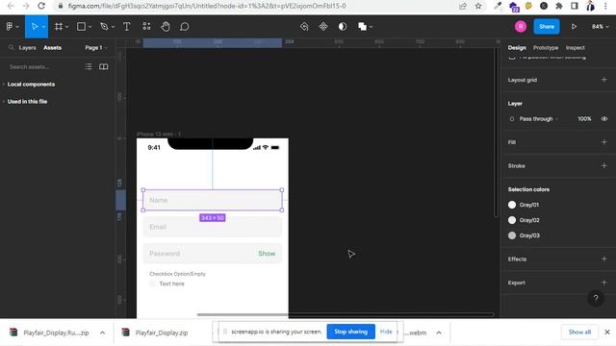
Task: Click the search icon in left panel
Action: (x=11, y=47)
